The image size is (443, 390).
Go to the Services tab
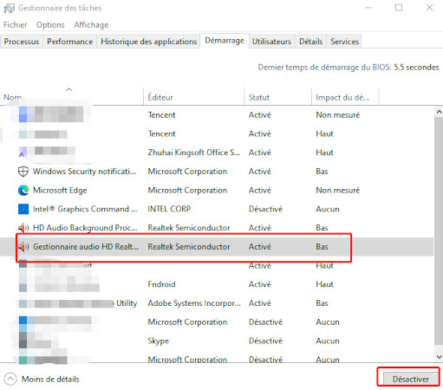344,42
